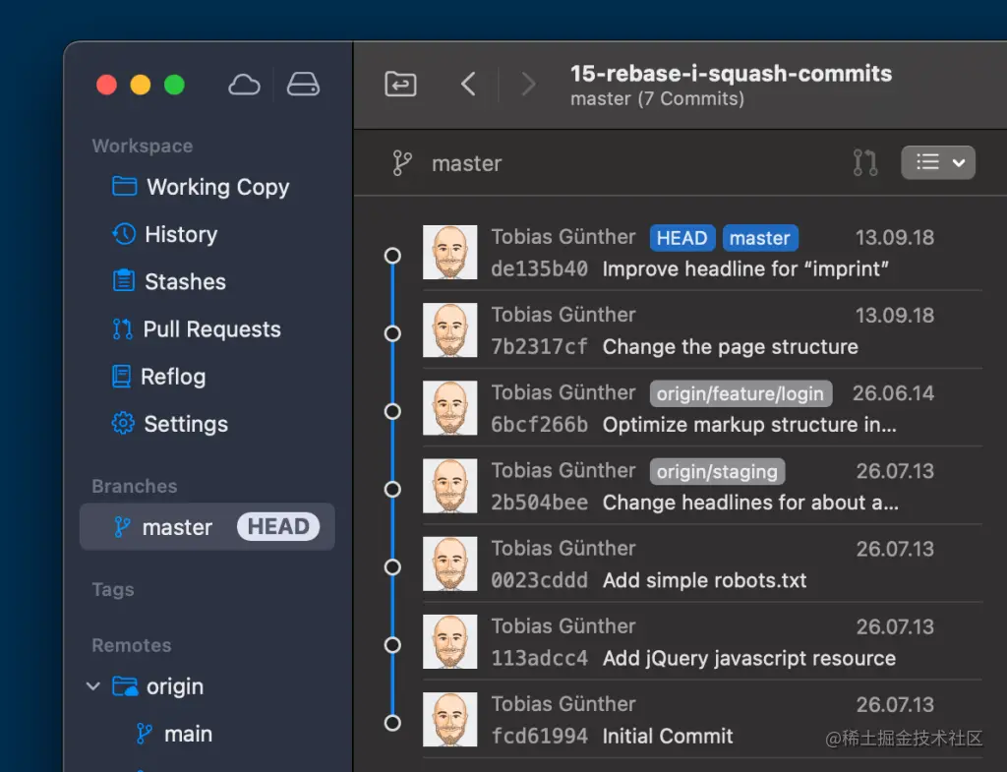Click repository title 15-rebase-i-squash-commits
This screenshot has height=772, width=1007.
(x=731, y=73)
